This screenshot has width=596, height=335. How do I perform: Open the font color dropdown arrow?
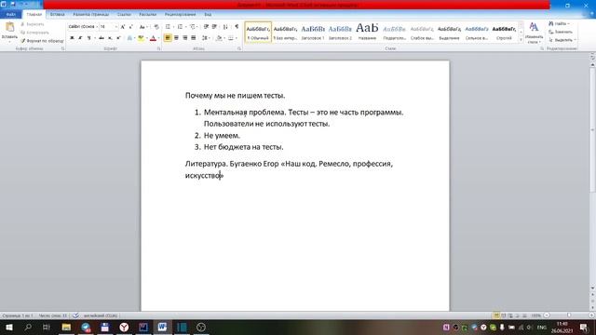158,38
